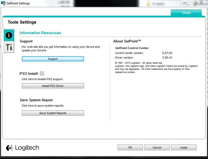This screenshot has width=208, height=159.
Task: Open the Information Resources sidebar tab
Action: pos(9,35)
